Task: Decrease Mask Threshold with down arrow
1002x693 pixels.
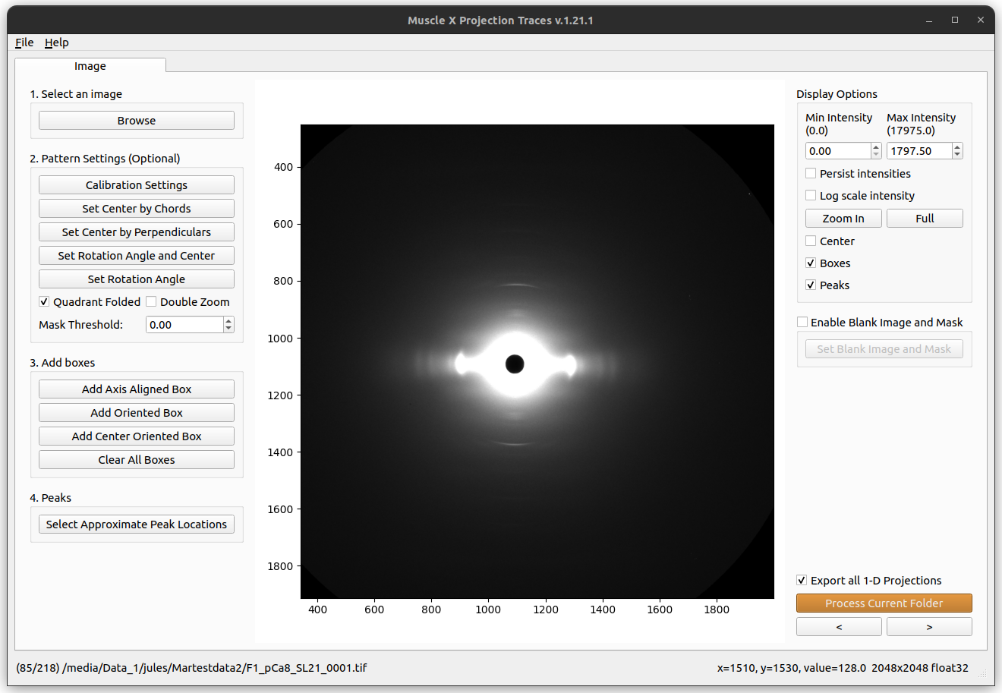Action: (x=228, y=329)
